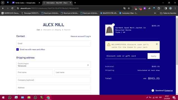Screen dimensions: 178x100
Task: Dismiss the invalid discount code warning
Action: (x=157, y=44)
